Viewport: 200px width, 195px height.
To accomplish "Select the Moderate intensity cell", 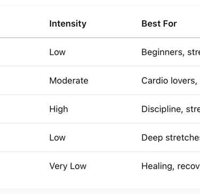I will [x=69, y=80].
